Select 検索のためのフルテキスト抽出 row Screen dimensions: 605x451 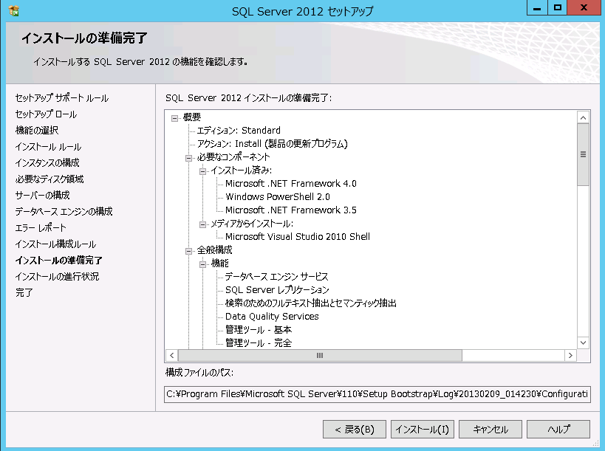tap(311, 303)
